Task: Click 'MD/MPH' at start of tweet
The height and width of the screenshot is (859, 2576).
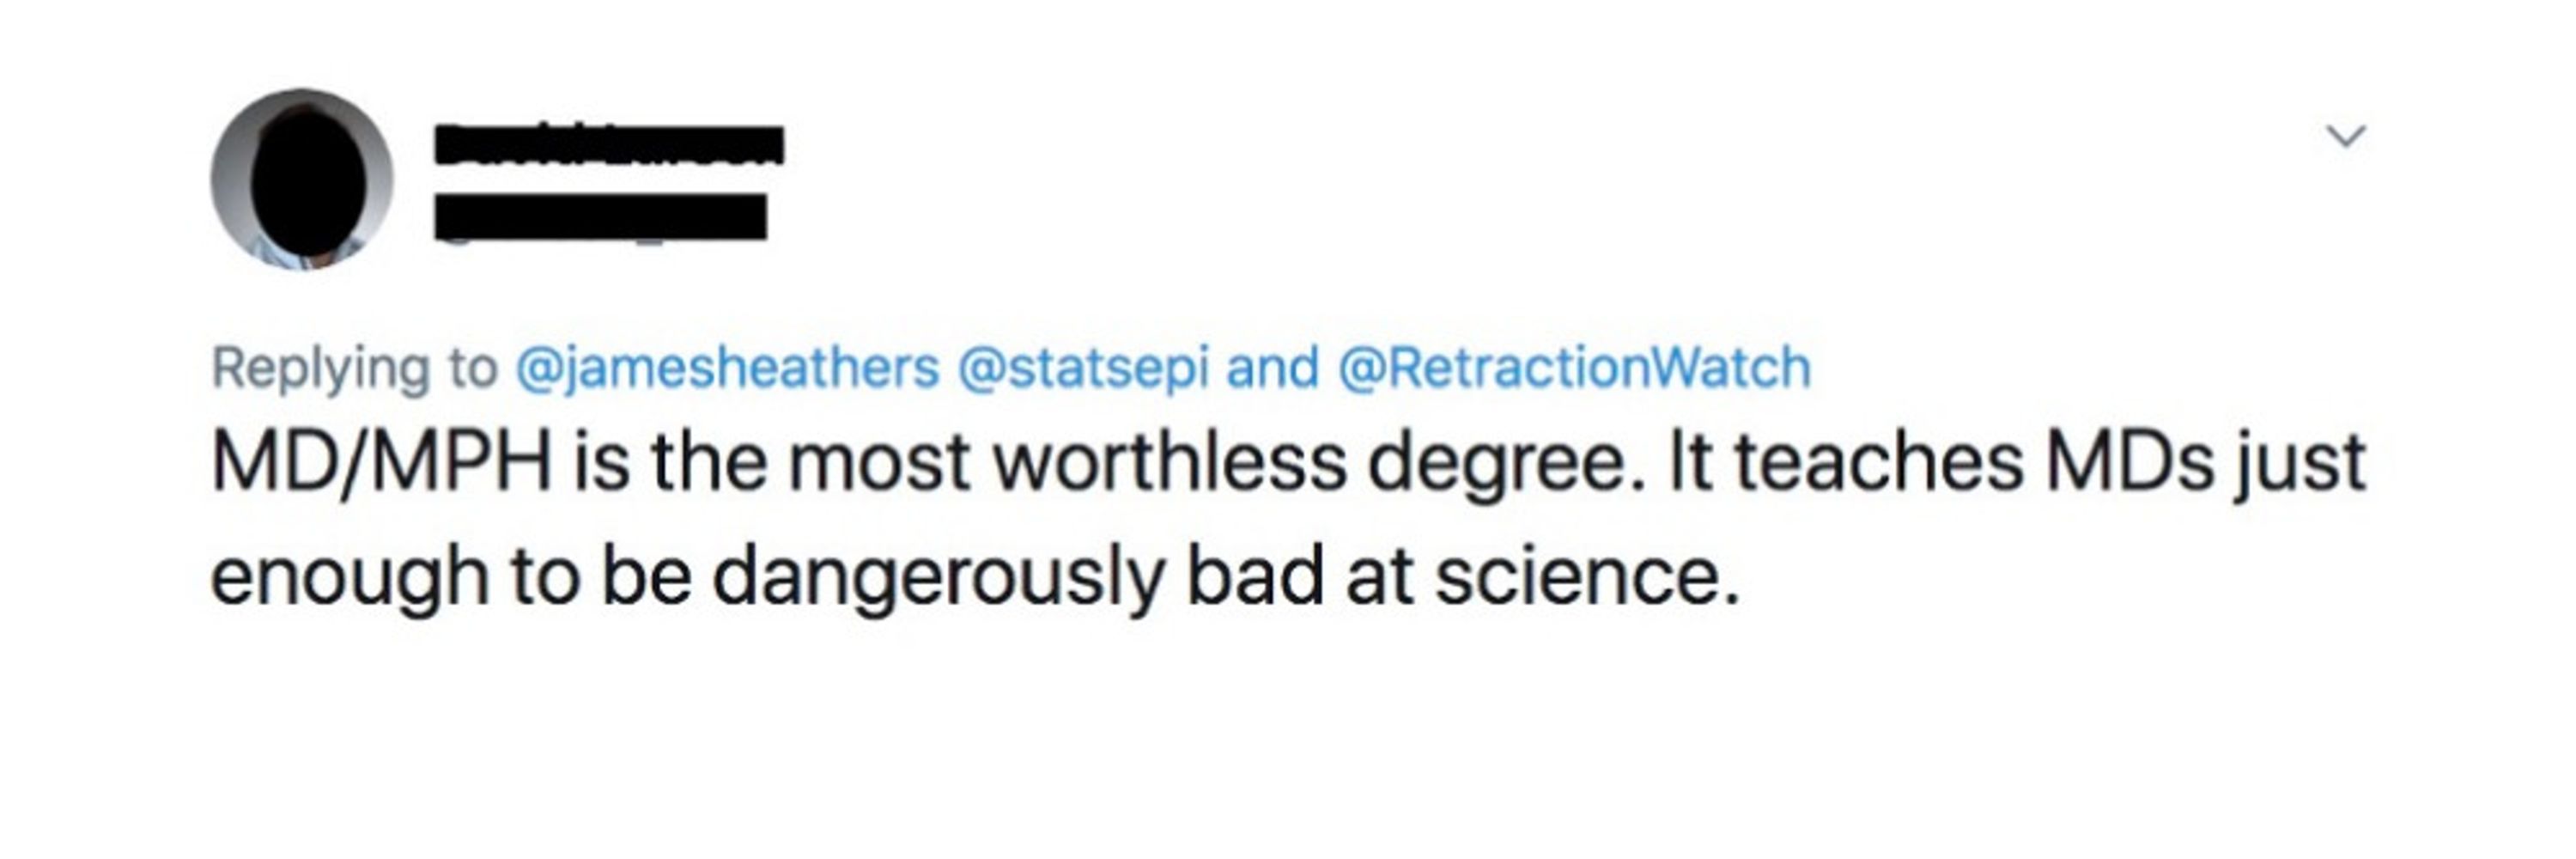Action: point(382,464)
